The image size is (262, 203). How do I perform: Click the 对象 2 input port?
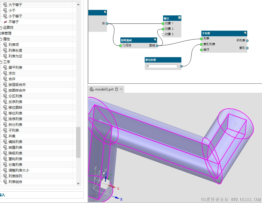(x=163, y=29)
